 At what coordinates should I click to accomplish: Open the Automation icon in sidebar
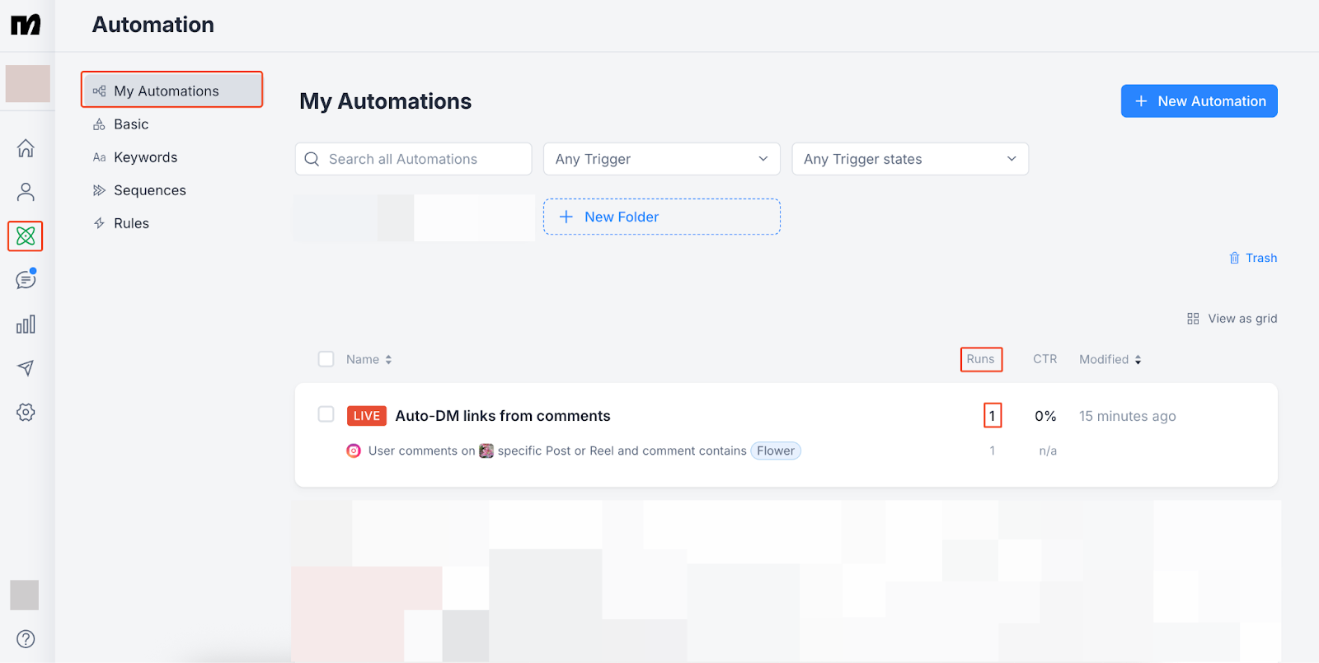[x=26, y=236]
